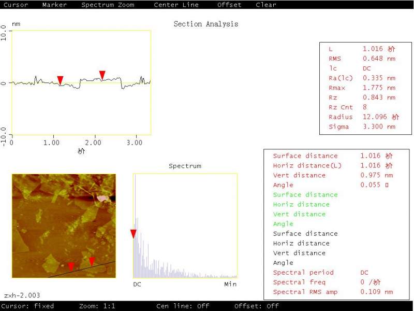Click the AFM topography image thumbnail
Screen dimensions: 414x311
click(x=64, y=226)
